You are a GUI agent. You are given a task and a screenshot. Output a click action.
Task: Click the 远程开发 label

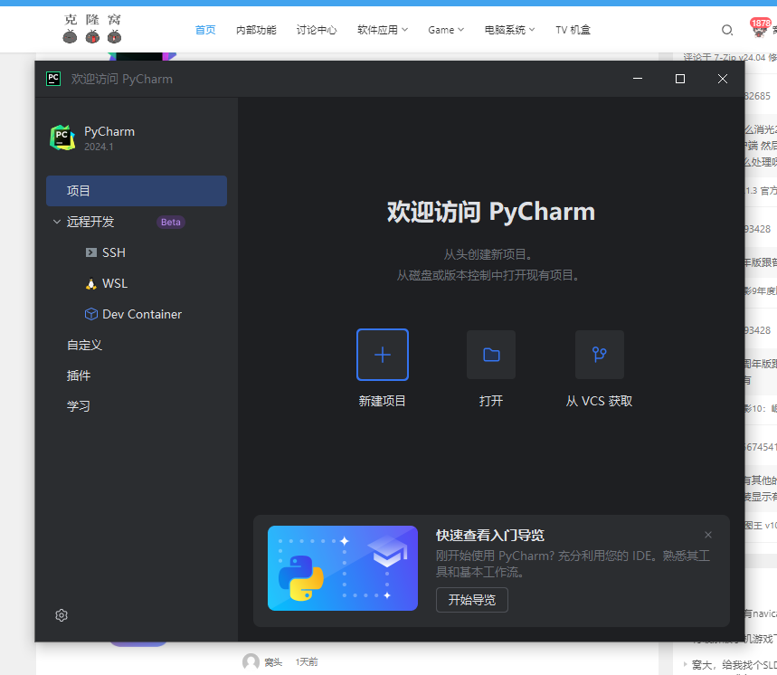(90, 222)
